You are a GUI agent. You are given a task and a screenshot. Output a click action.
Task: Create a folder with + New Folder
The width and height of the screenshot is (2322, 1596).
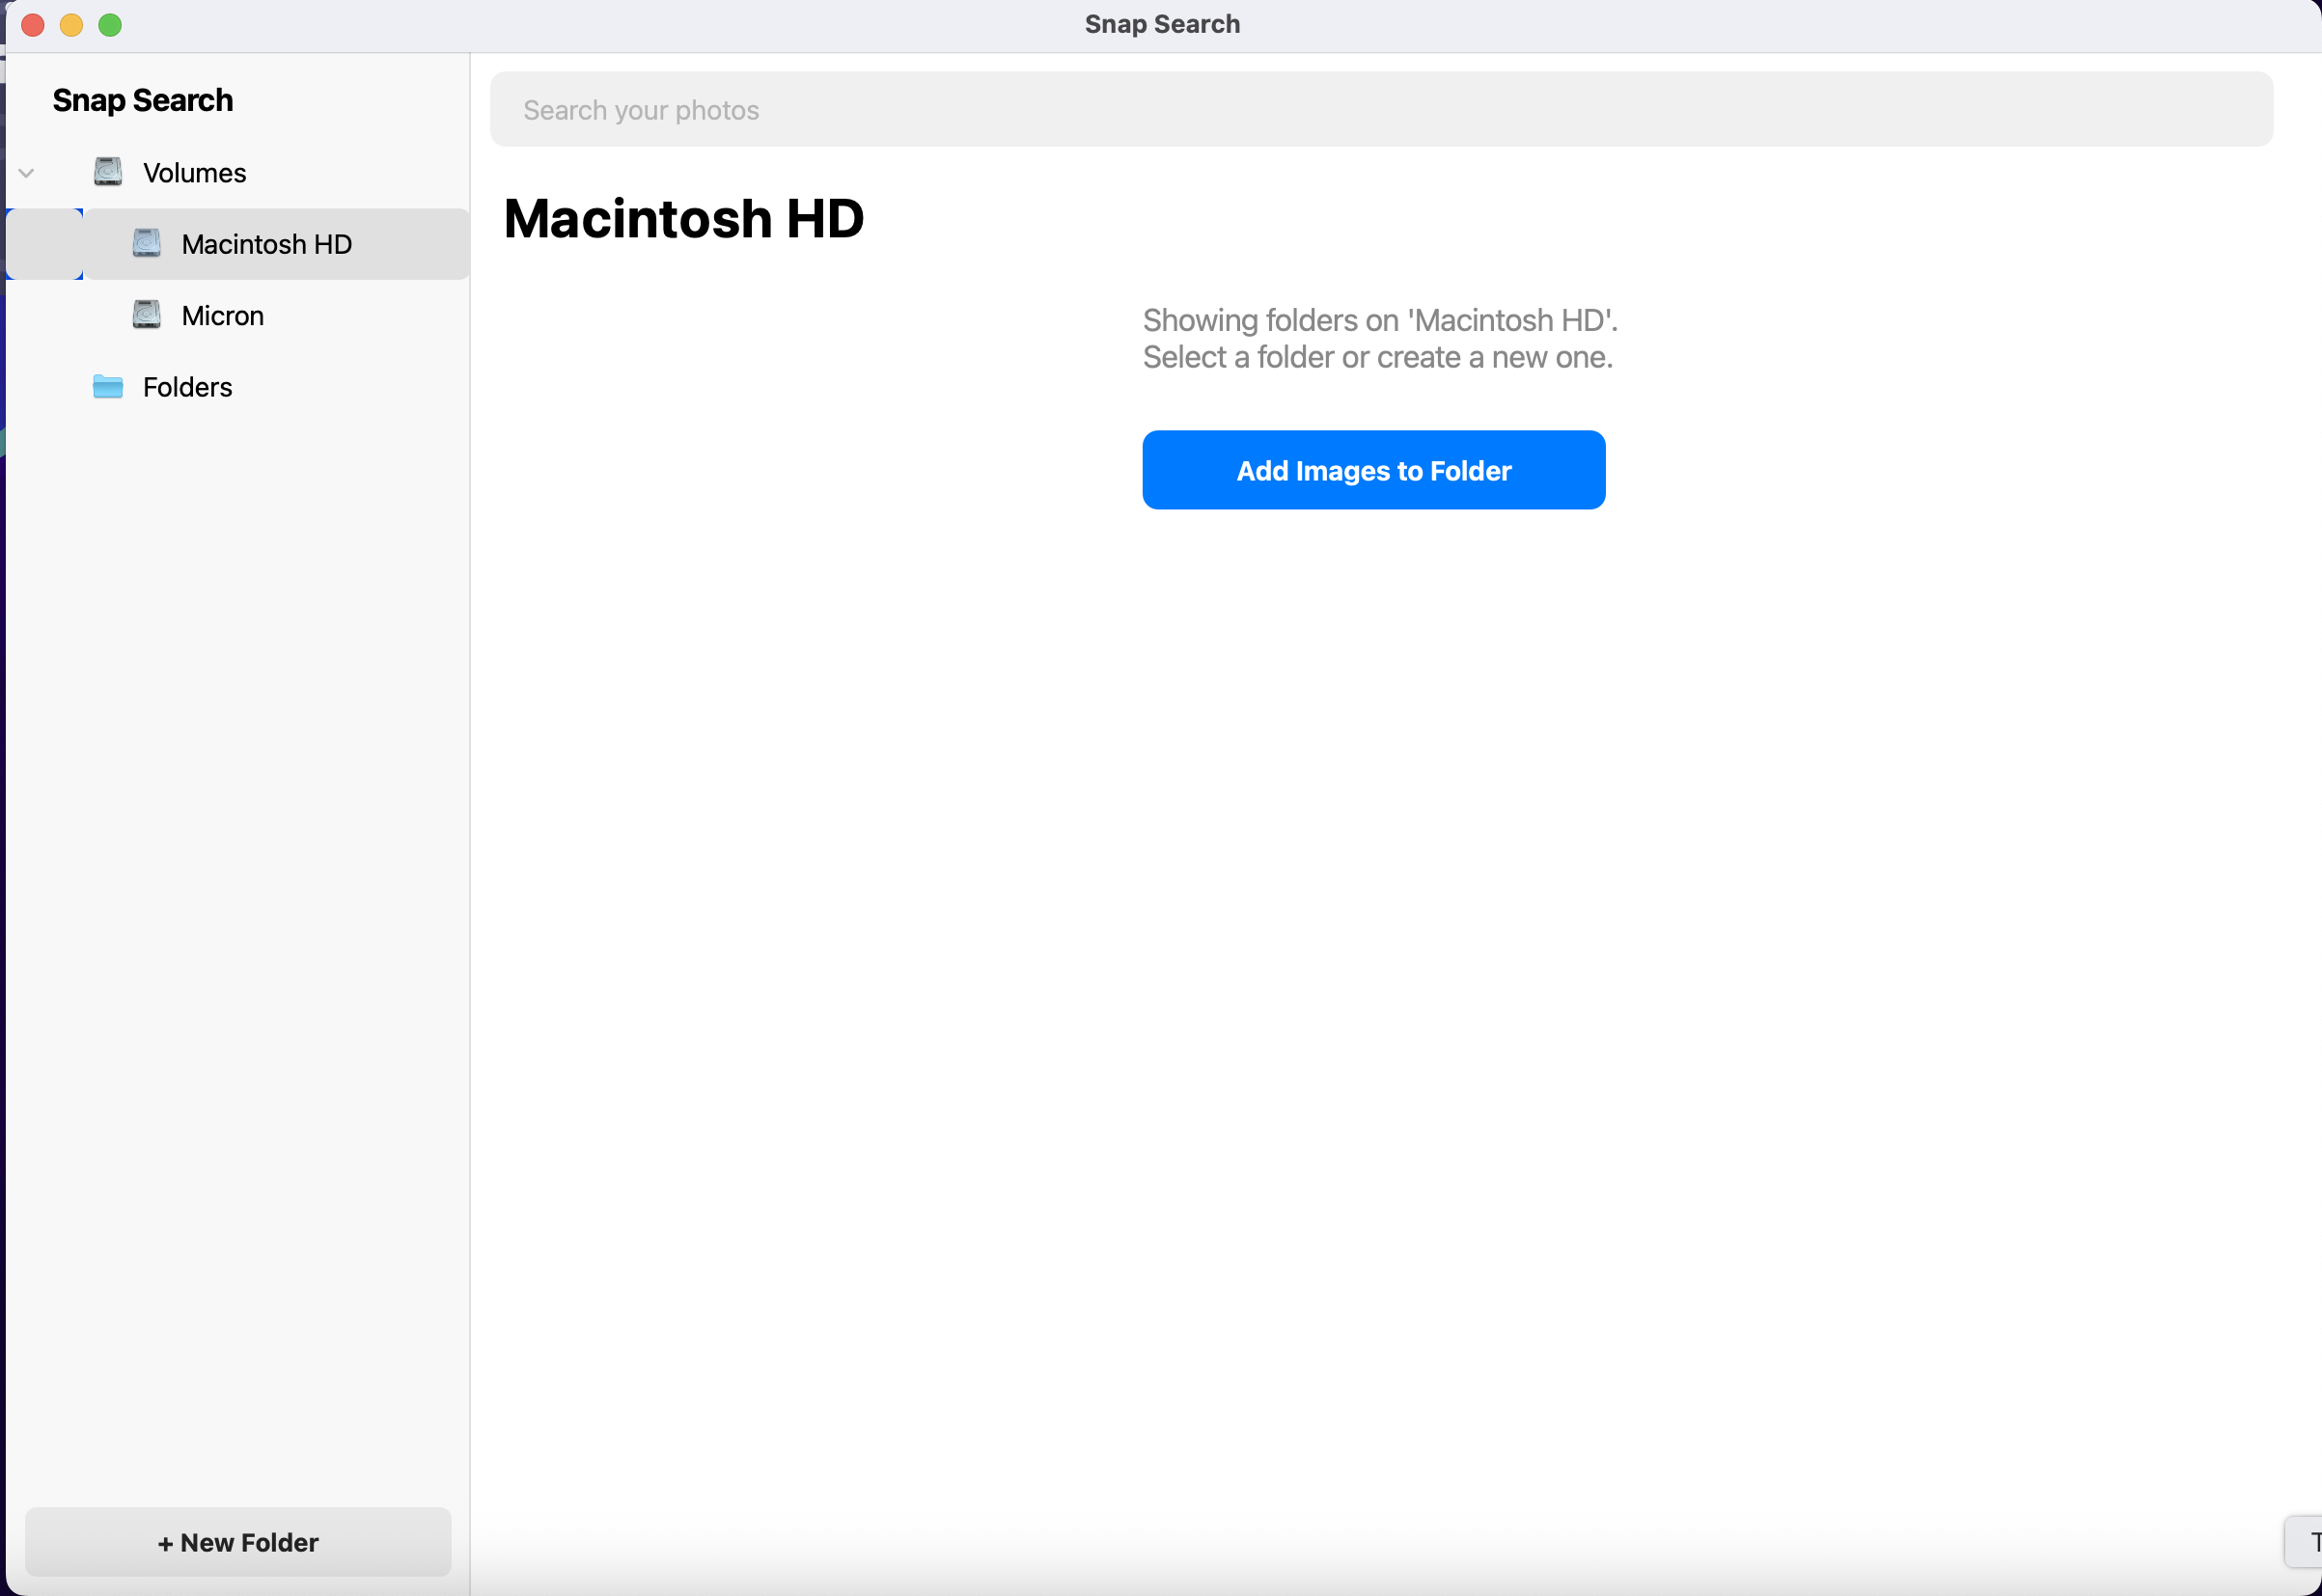click(238, 1542)
